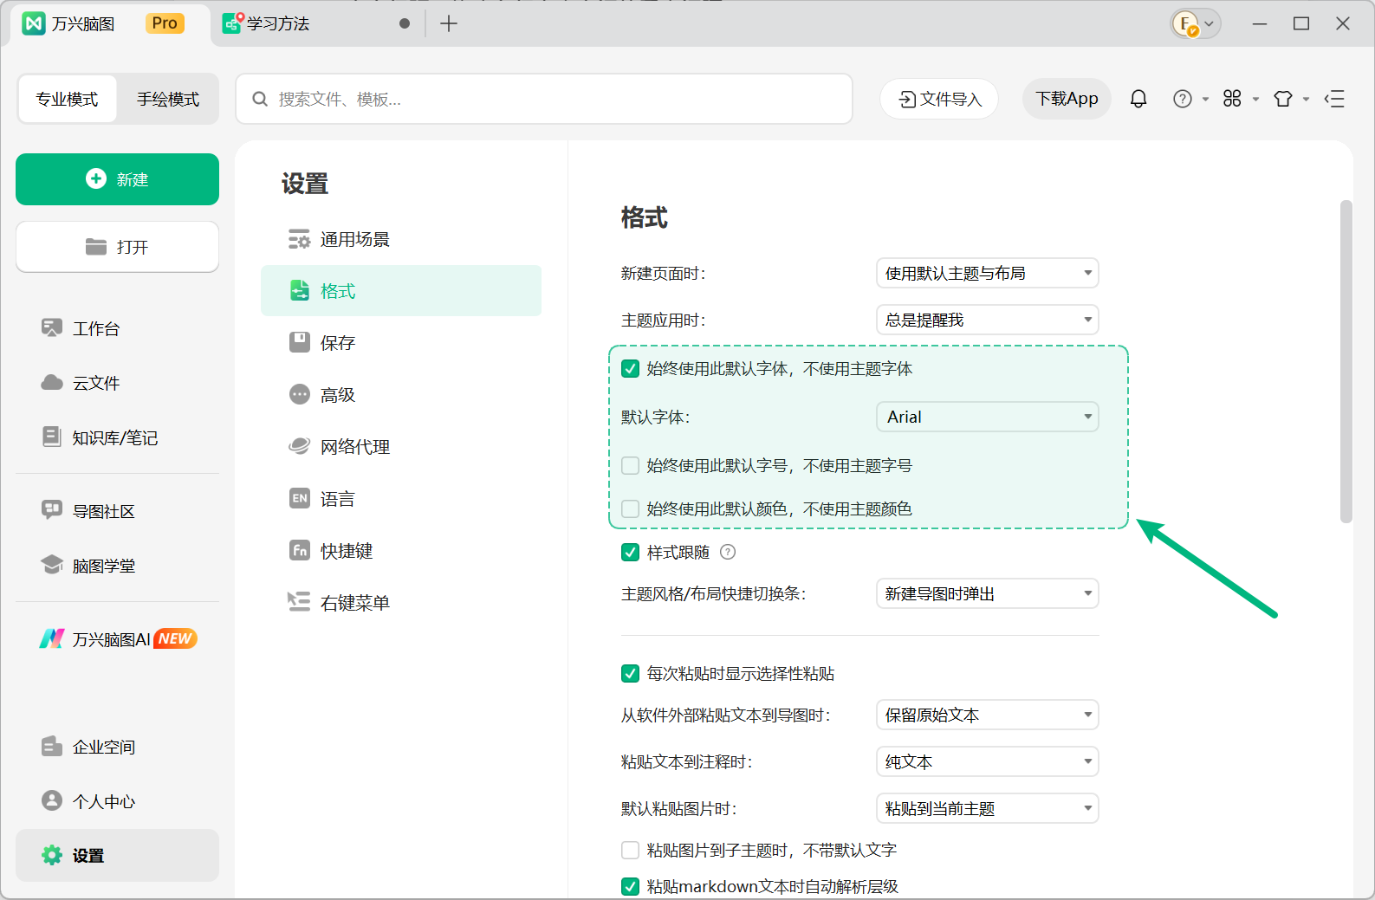Click the 语言 EN icon
Viewport: 1375px width, 900px height.
pyautogui.click(x=300, y=498)
